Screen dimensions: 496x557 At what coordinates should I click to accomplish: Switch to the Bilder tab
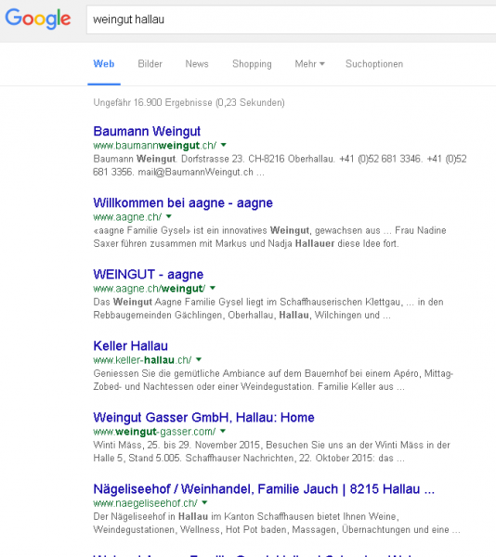point(150,64)
